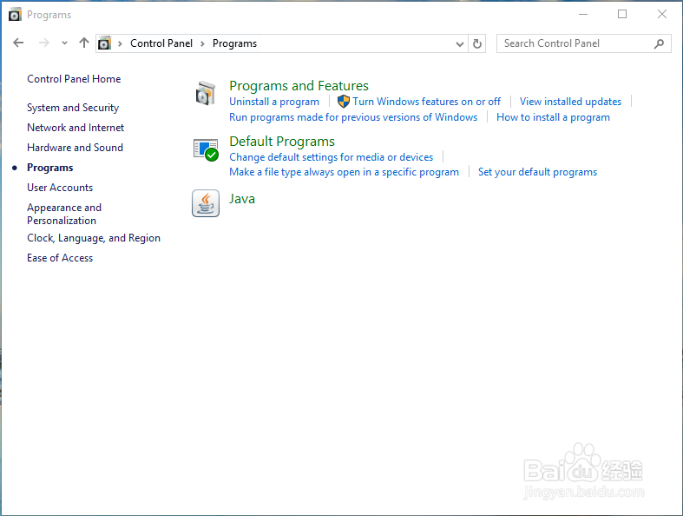This screenshot has width=683, height=516.
Task: Minimize the Programs window
Action: [583, 15]
